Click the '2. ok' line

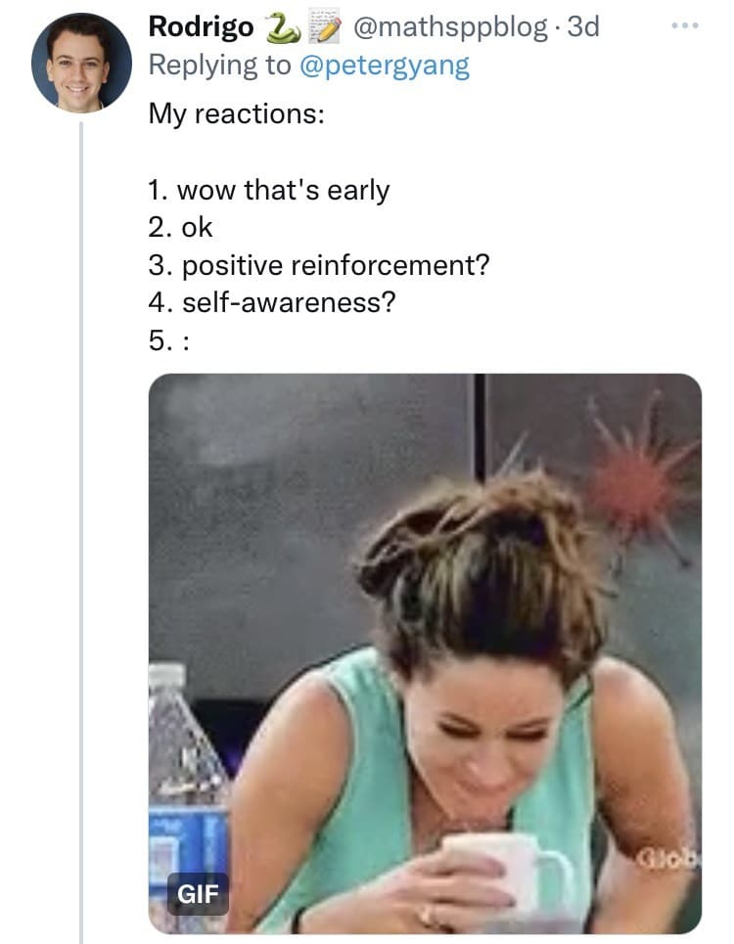180,228
